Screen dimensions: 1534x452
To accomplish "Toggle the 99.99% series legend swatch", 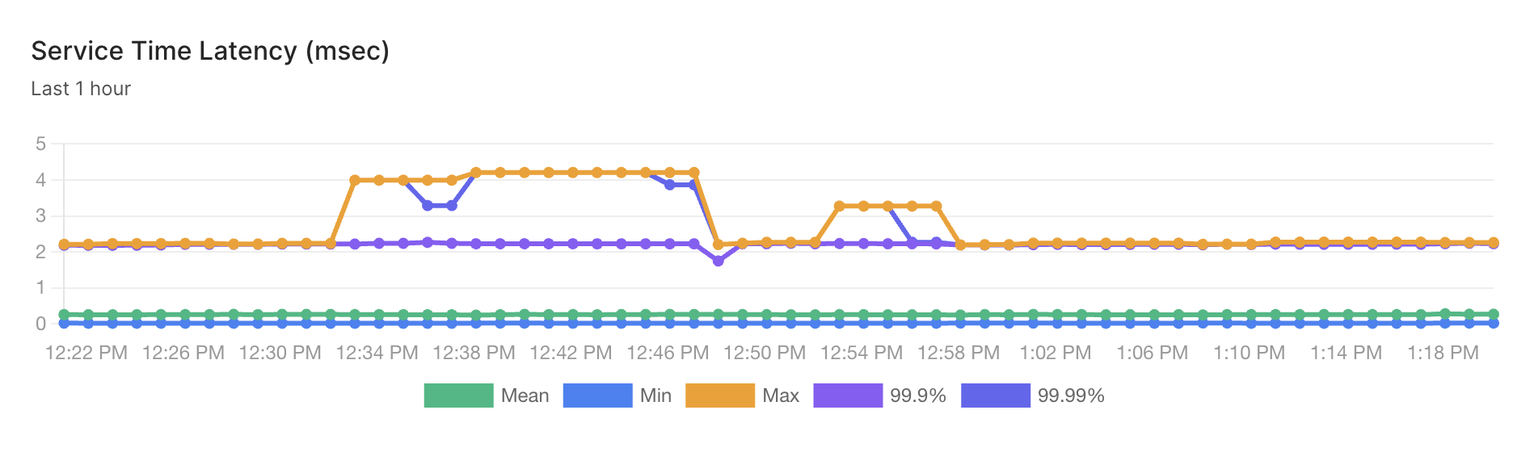I will pos(996,395).
